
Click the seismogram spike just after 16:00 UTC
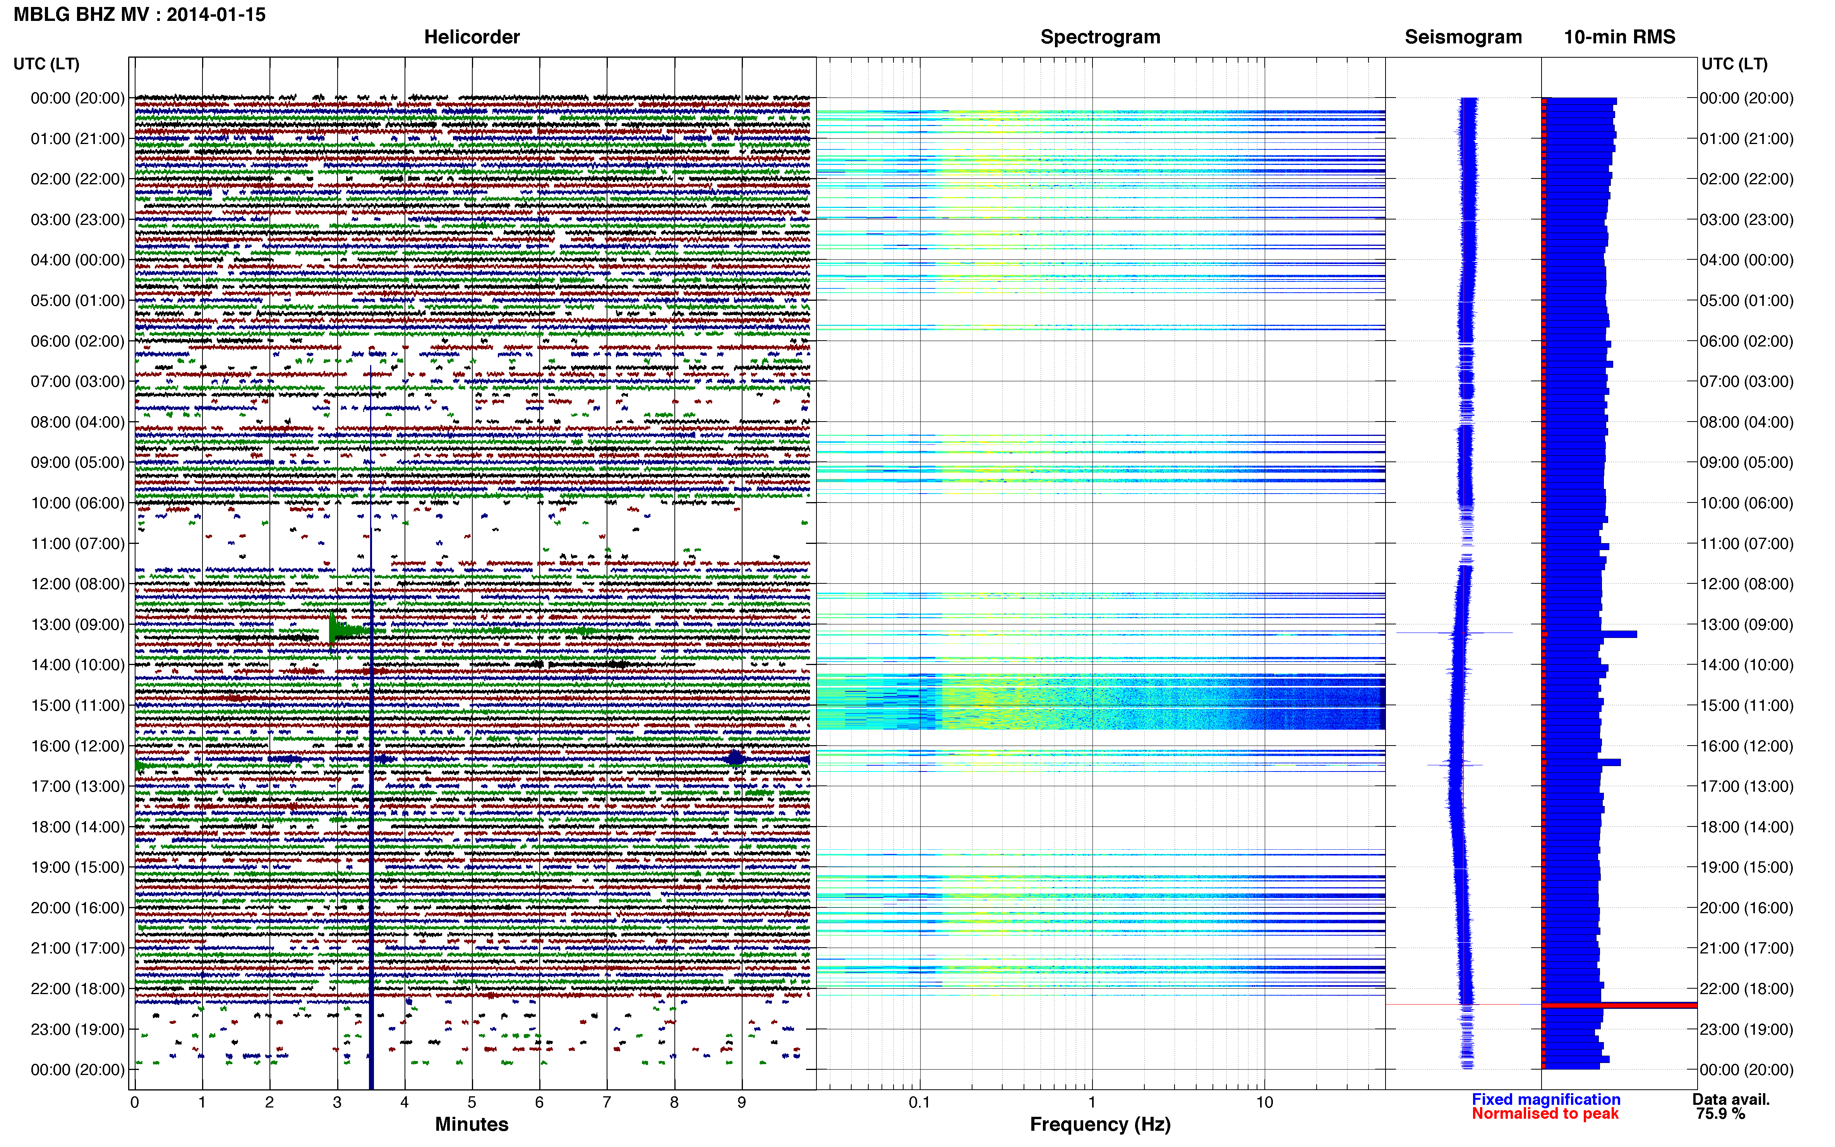(1455, 765)
